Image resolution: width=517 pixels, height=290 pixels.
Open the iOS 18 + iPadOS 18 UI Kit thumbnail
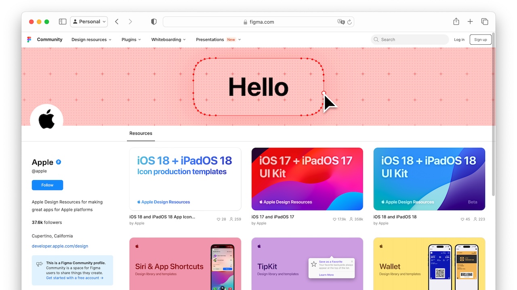pos(429,179)
